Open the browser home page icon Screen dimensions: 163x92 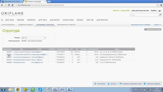click(x=12, y=5)
